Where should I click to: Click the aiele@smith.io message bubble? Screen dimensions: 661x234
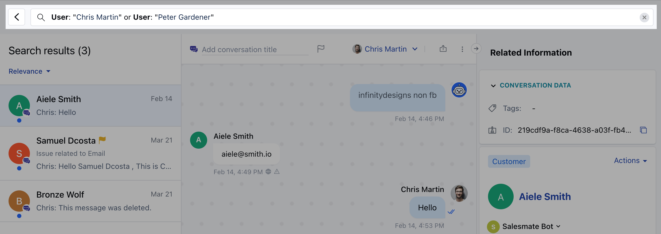coord(246,154)
